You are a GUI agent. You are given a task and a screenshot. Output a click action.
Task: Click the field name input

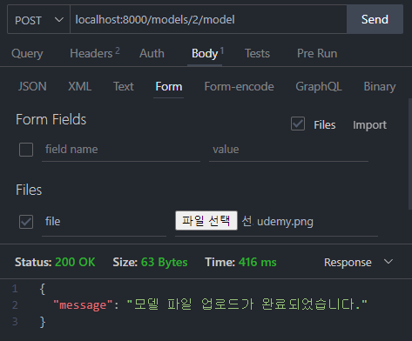(121, 150)
